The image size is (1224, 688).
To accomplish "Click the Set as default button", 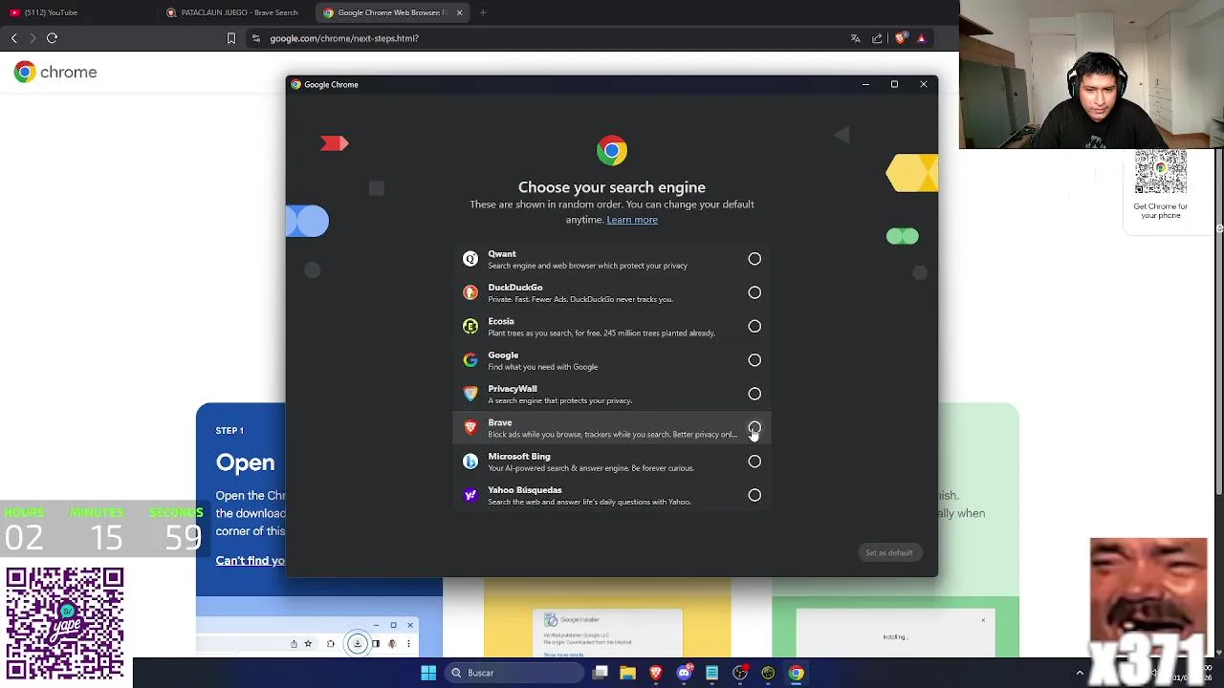I will tap(889, 552).
